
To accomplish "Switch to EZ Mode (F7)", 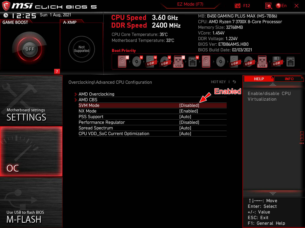I will coord(190,4).
